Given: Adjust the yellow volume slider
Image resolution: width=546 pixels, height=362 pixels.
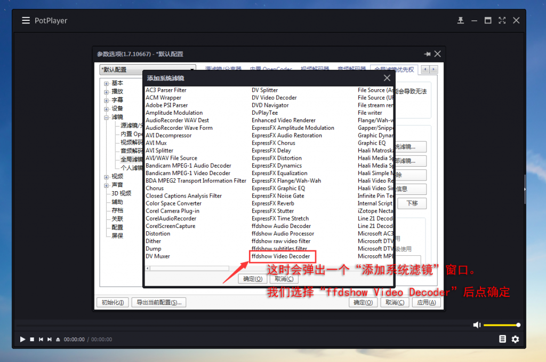Looking at the screenshot, I should pos(502,325).
